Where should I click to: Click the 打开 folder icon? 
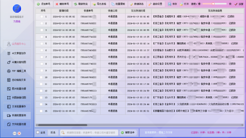[x=181, y=4]
